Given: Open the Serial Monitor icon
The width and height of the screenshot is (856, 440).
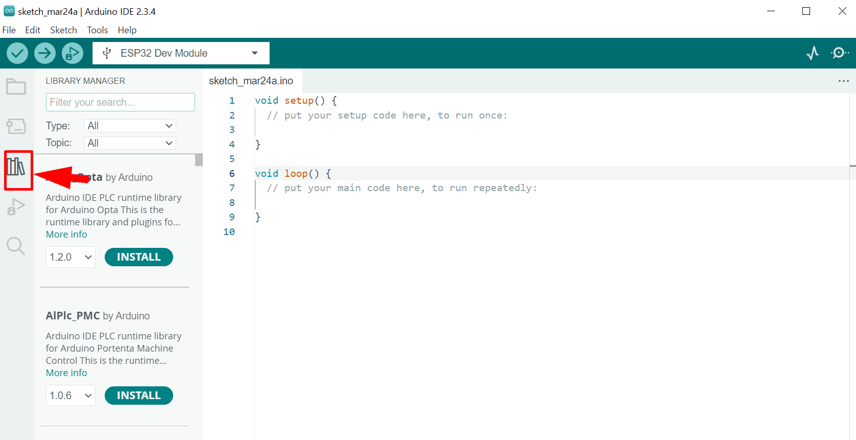Looking at the screenshot, I should pyautogui.click(x=840, y=53).
